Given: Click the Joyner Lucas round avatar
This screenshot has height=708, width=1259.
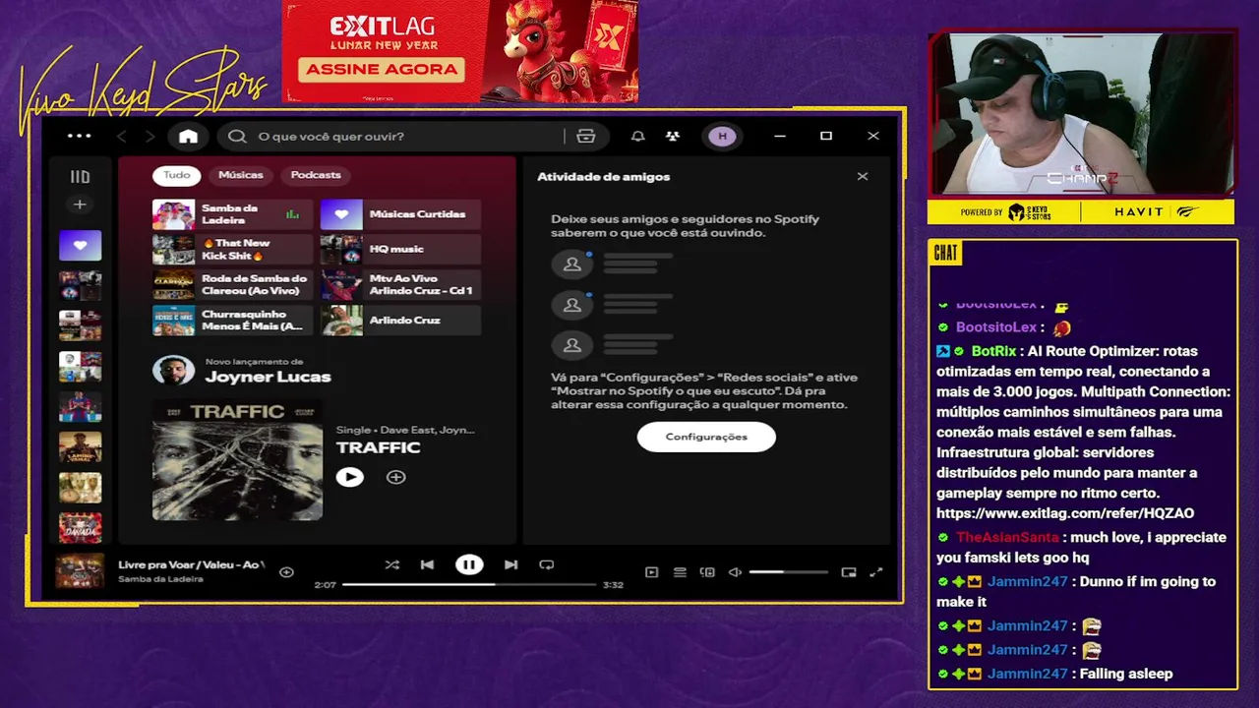Looking at the screenshot, I should click(x=173, y=371).
